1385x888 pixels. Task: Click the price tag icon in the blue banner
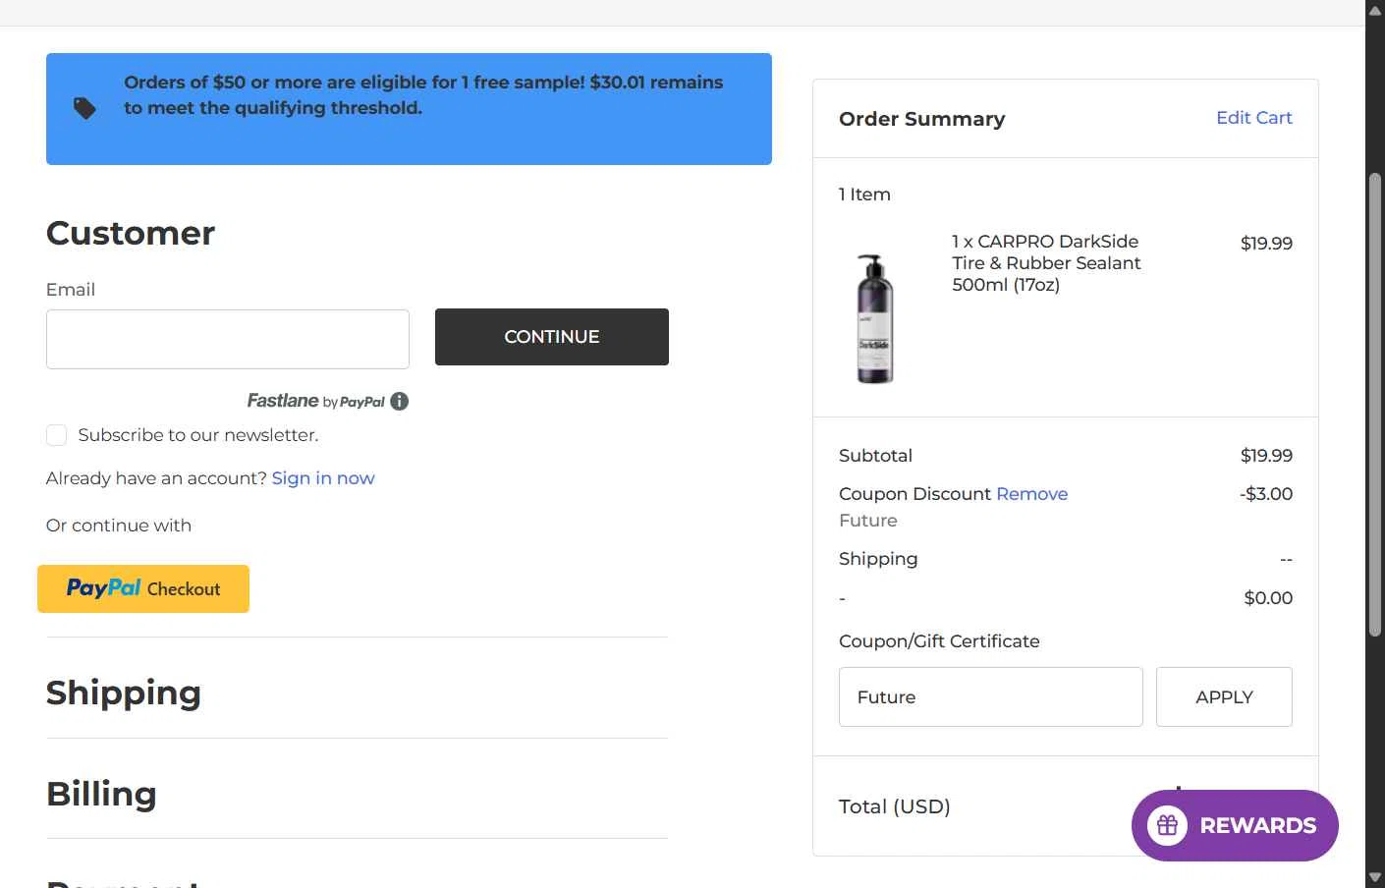point(85,108)
